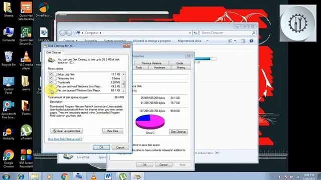Screen dimensions: 321x180
Task: Launch Apowersoft Free Screen Recorder icon
Action: pyautogui.click(x=9, y=109)
